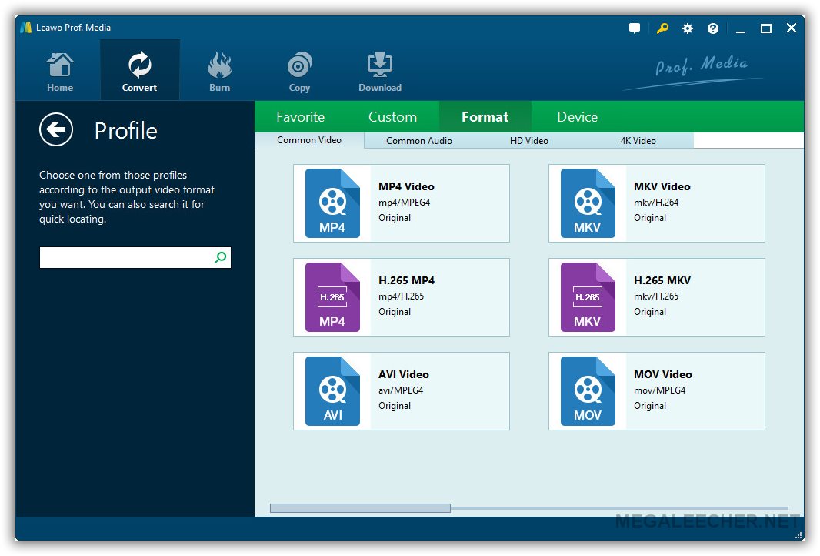Select the purple H.265 MKV icon

point(588,296)
